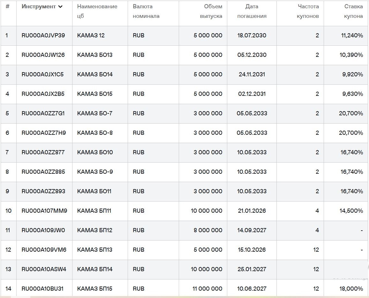Open instrument RU000A0ZZ7H9
The image size is (369, 298).
tap(44, 133)
